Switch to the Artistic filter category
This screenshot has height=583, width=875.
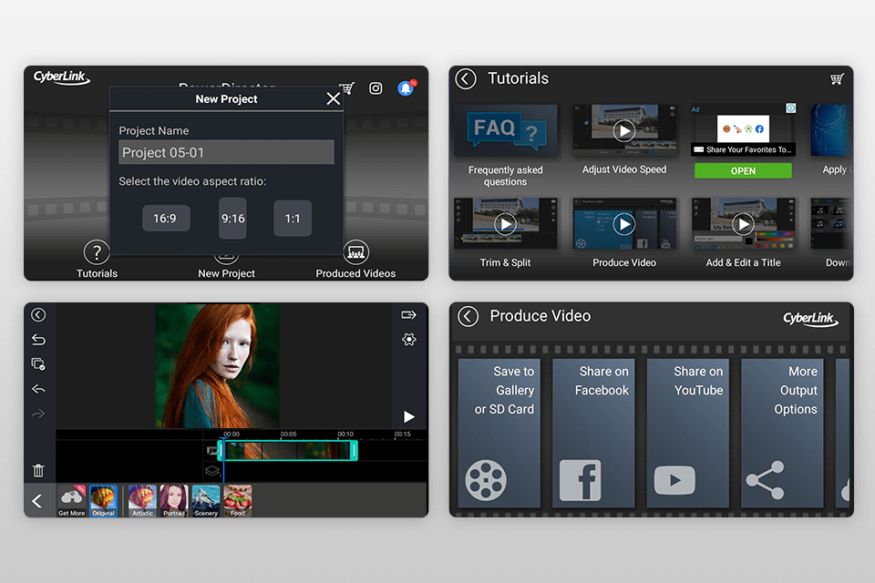[141, 501]
